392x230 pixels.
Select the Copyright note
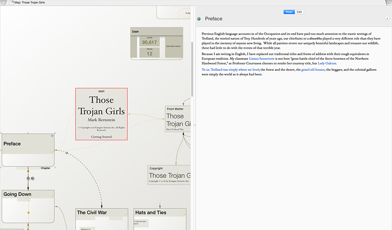tap(169, 175)
